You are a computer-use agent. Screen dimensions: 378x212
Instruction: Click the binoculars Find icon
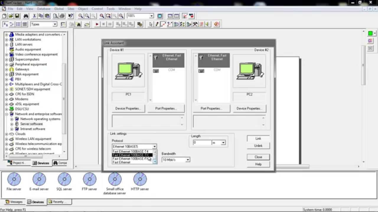pyautogui.click(x=26, y=16)
